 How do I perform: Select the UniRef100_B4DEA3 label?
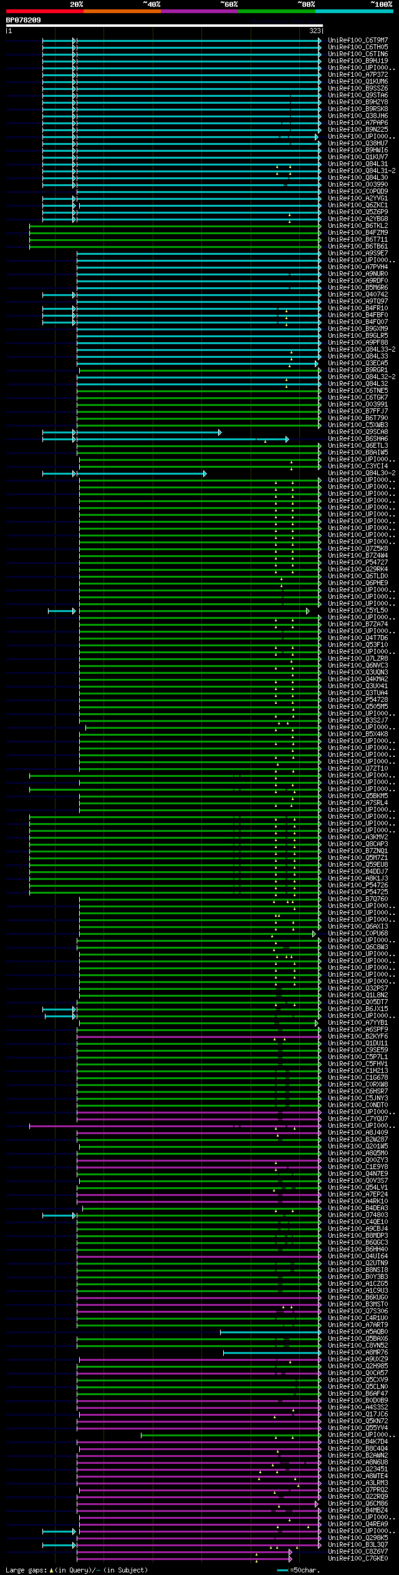coord(358,1208)
